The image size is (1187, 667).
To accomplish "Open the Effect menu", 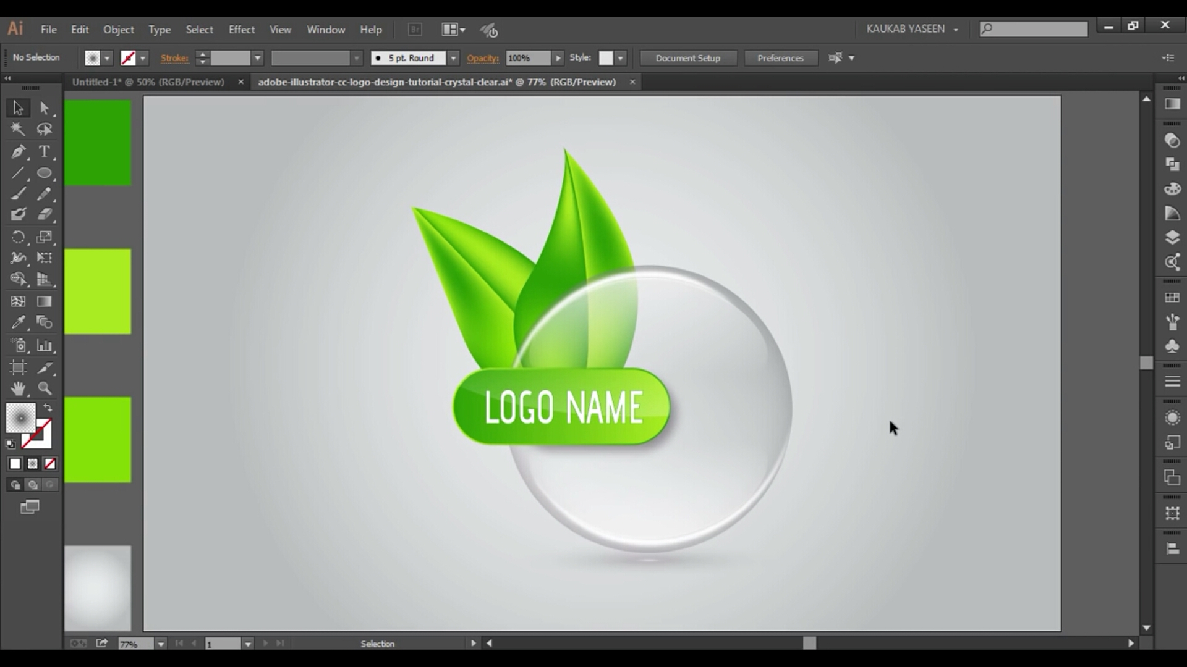I will point(242,30).
